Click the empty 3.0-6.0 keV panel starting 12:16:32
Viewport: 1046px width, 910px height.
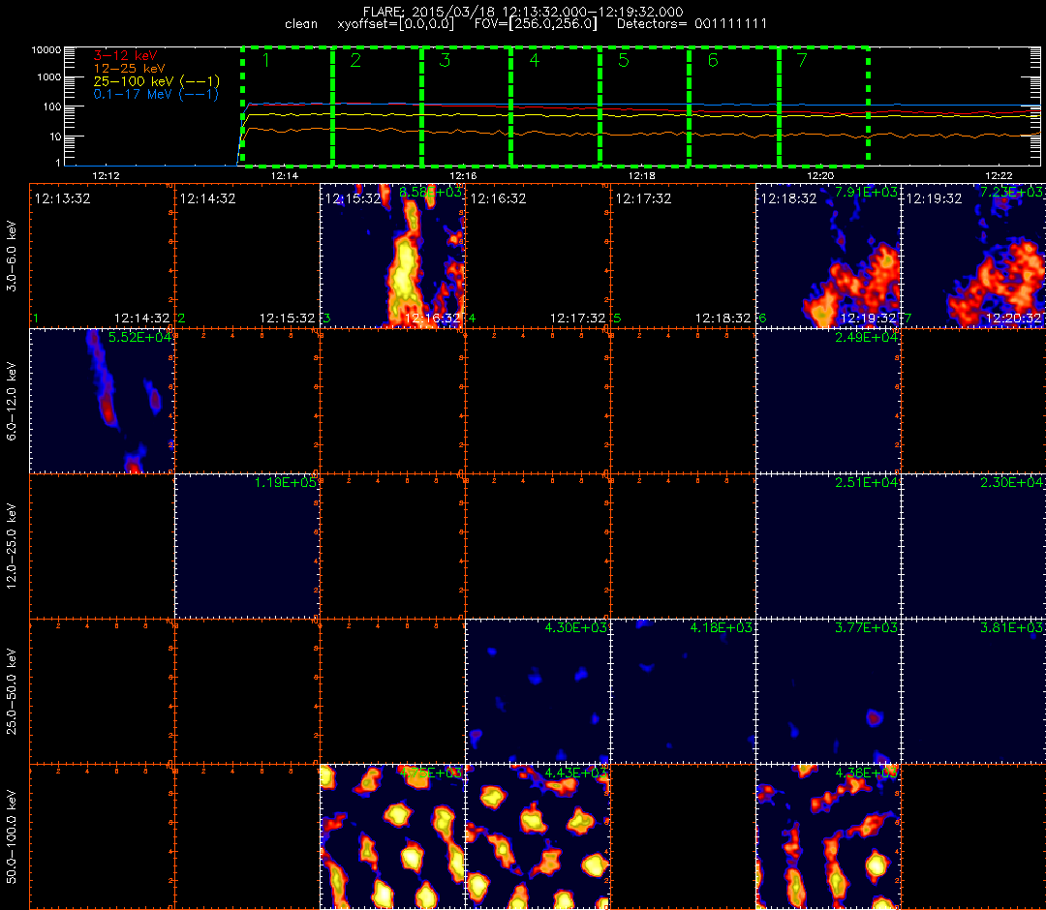[538, 256]
